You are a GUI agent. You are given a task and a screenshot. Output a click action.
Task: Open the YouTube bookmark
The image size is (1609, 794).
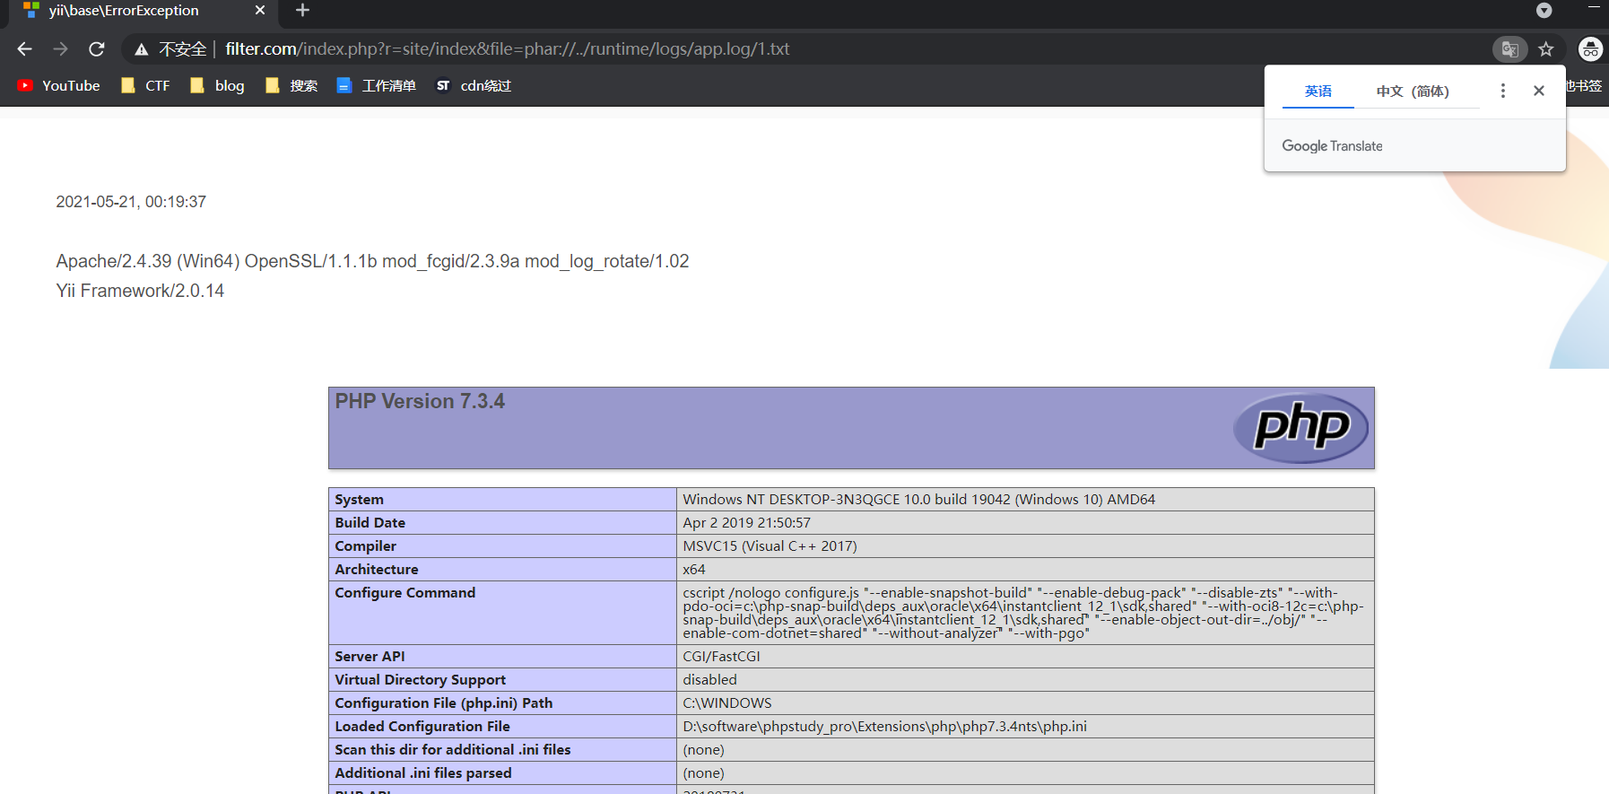click(x=59, y=85)
